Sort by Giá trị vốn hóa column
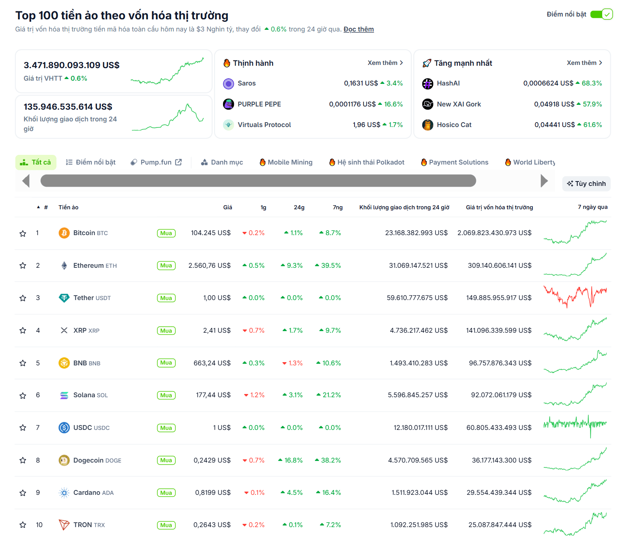The height and width of the screenshot is (540, 628). [499, 207]
